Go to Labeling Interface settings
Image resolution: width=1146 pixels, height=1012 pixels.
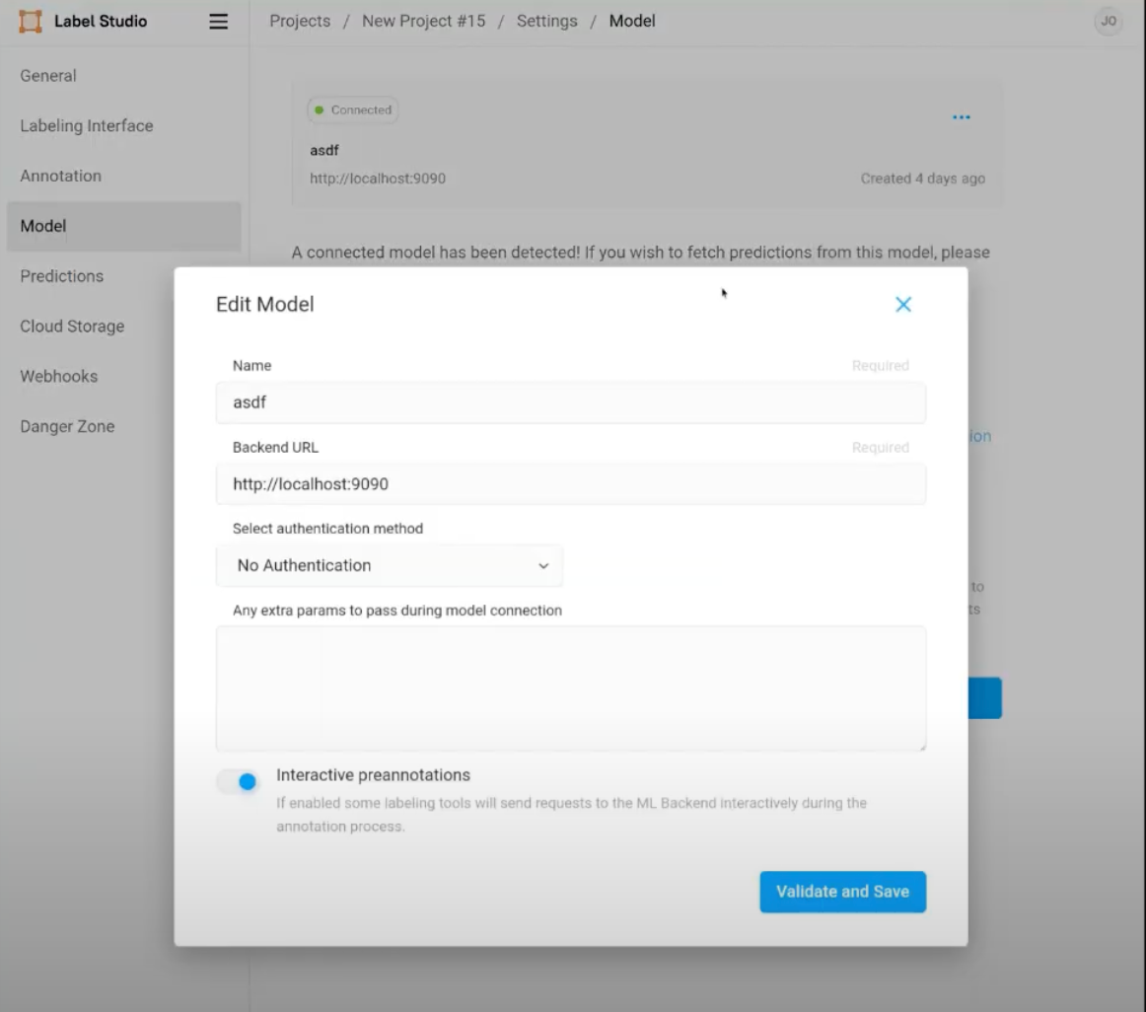[87, 126]
